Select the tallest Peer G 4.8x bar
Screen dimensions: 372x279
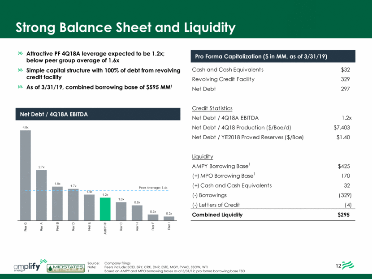(x=25, y=175)
